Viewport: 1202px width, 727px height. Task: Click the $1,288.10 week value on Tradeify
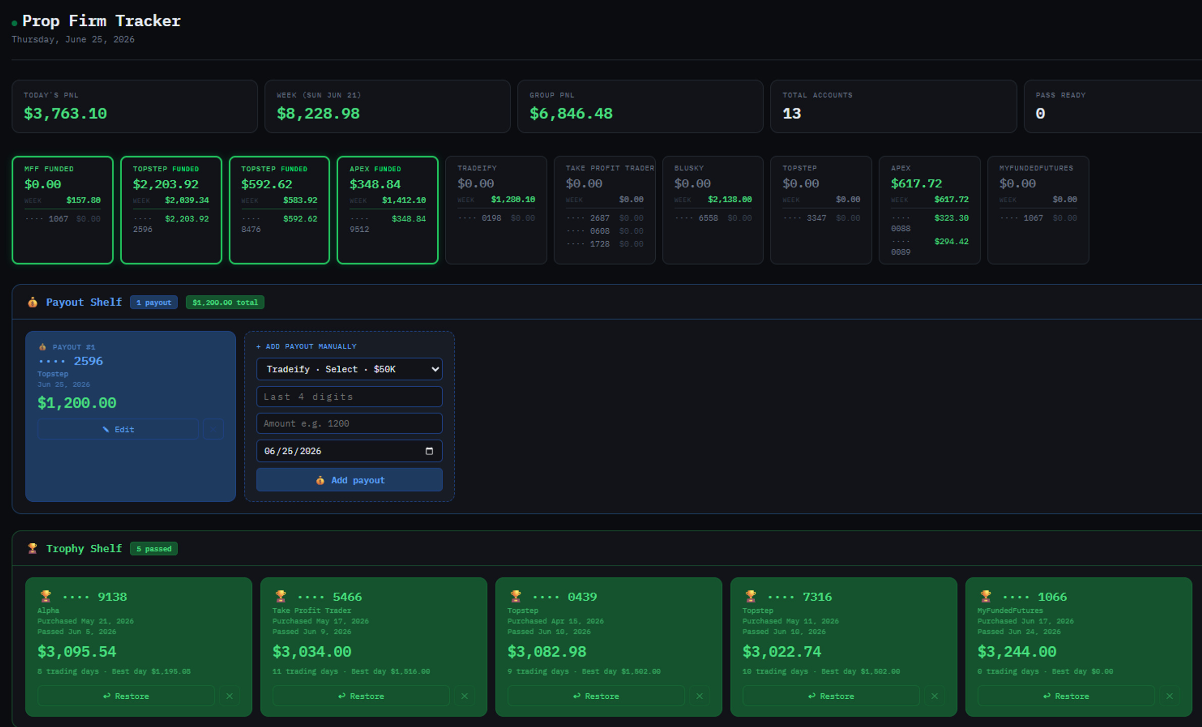tap(513, 199)
